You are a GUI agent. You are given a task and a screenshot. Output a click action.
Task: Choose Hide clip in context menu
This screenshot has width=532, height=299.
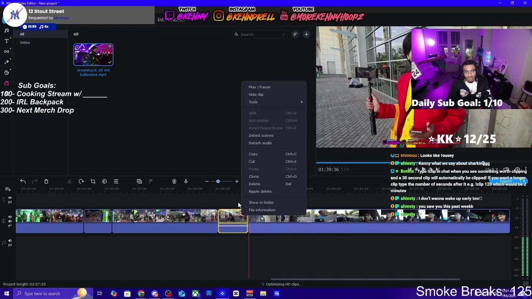pos(274,94)
